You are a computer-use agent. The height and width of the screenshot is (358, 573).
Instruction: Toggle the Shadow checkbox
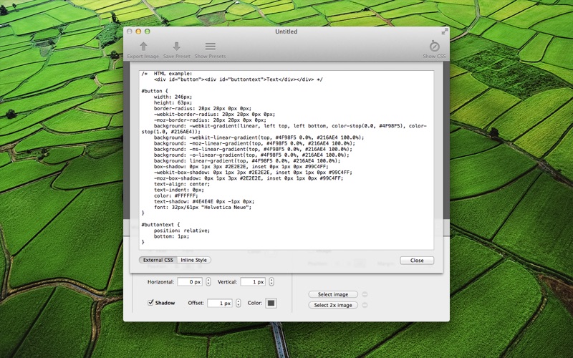[151, 303]
